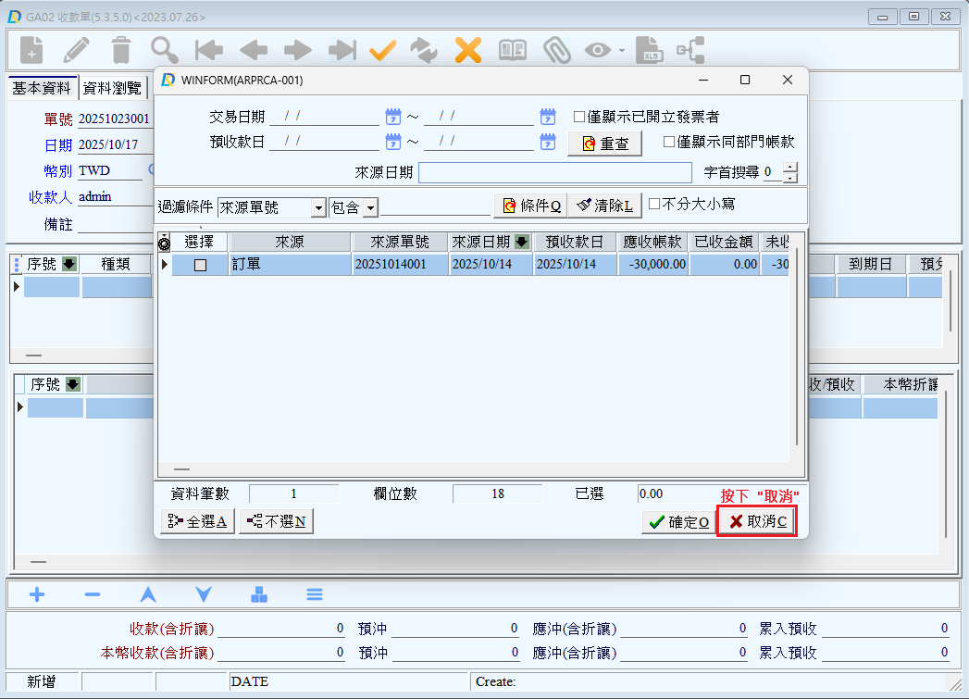This screenshot has width=969, height=699.
Task: Open calendar picker for 交易日期 start date
Action: (392, 117)
